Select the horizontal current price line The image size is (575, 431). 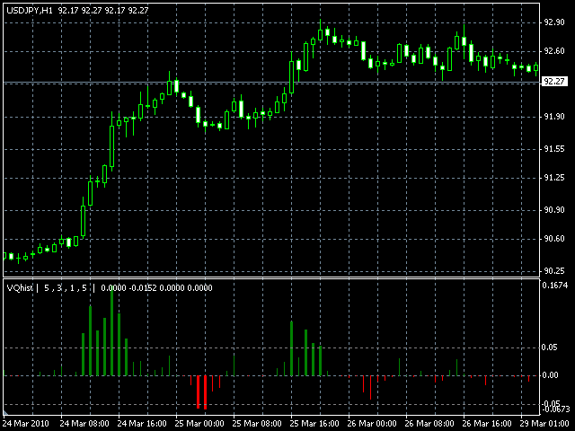click(x=271, y=83)
